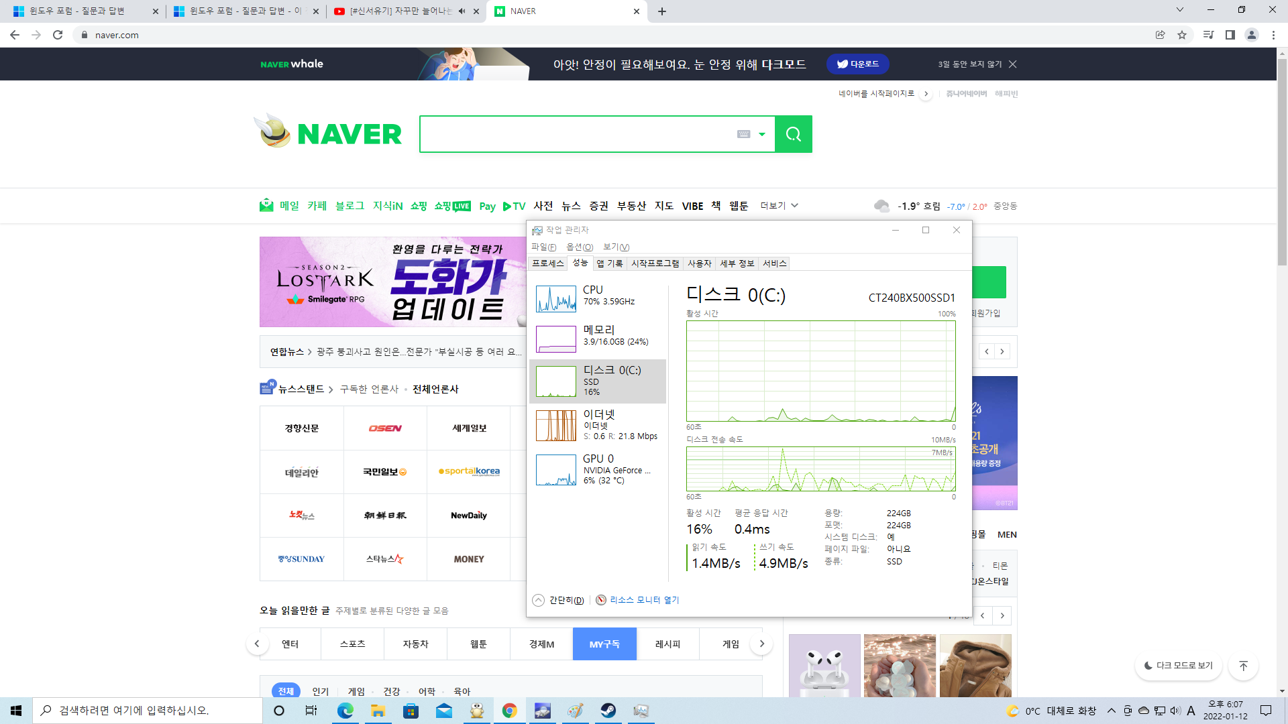Show hidden tray icons chevron
This screenshot has height=724, width=1288.
1112,711
